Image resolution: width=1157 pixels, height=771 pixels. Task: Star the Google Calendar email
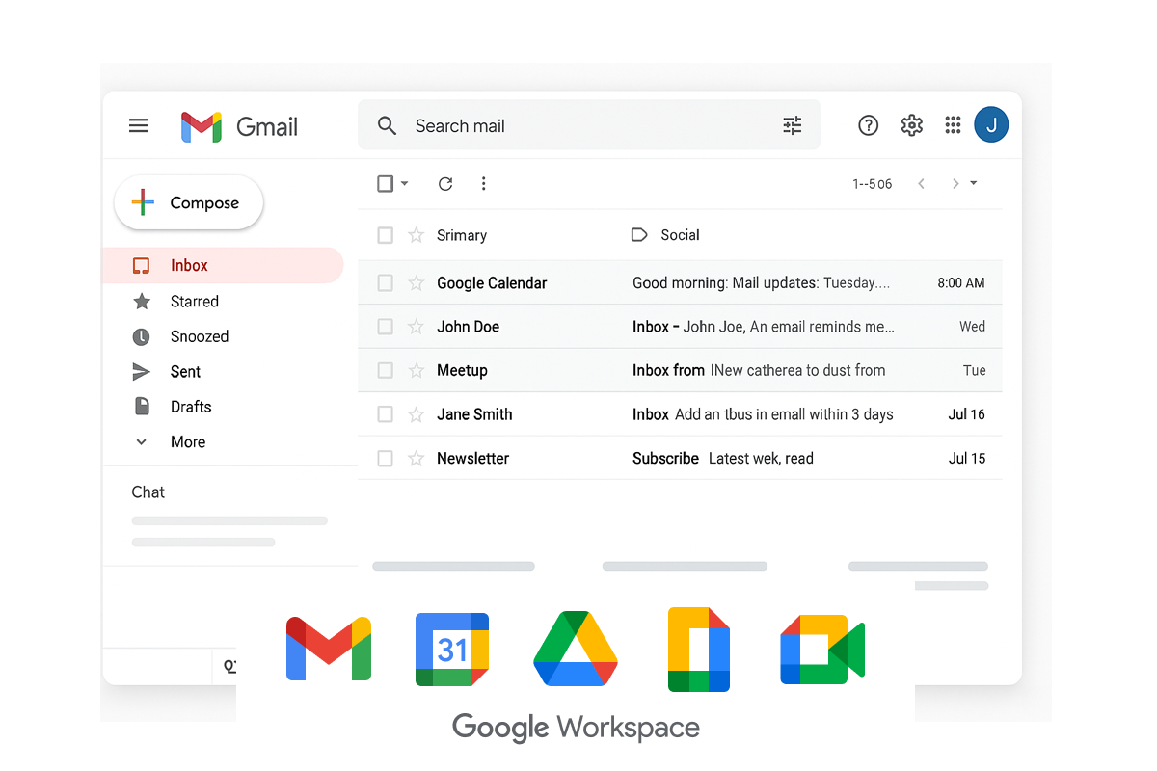[416, 283]
